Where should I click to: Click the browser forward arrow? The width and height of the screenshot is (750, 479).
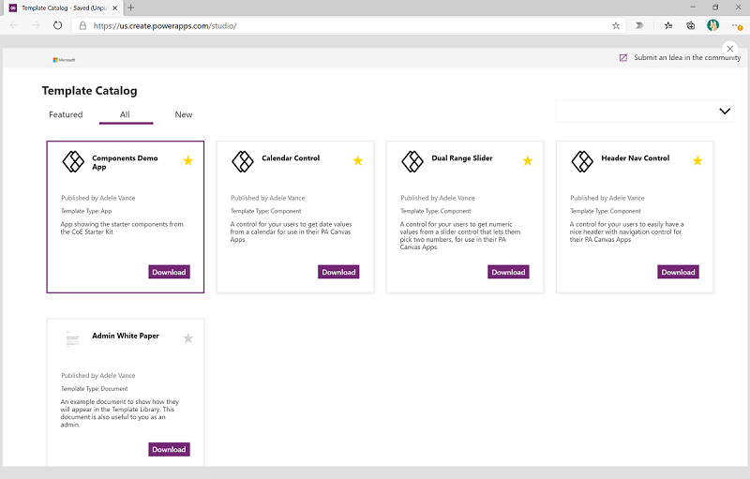click(x=36, y=25)
